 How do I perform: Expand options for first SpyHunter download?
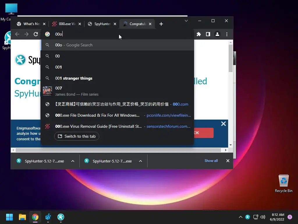(72, 161)
